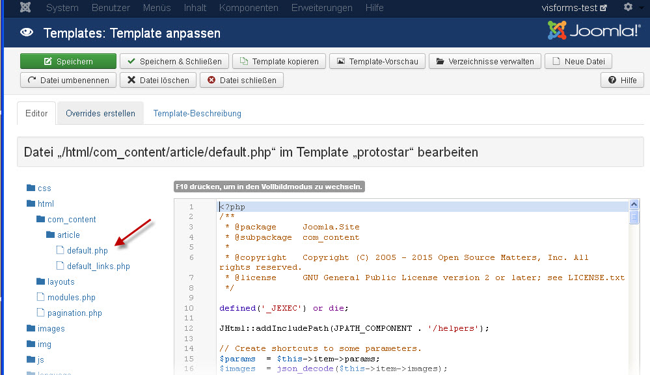Click Datei schließen button
This screenshot has width=650, height=375.
tap(241, 80)
